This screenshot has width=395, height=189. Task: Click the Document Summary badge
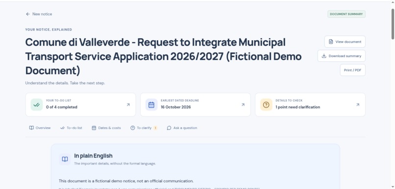click(346, 14)
